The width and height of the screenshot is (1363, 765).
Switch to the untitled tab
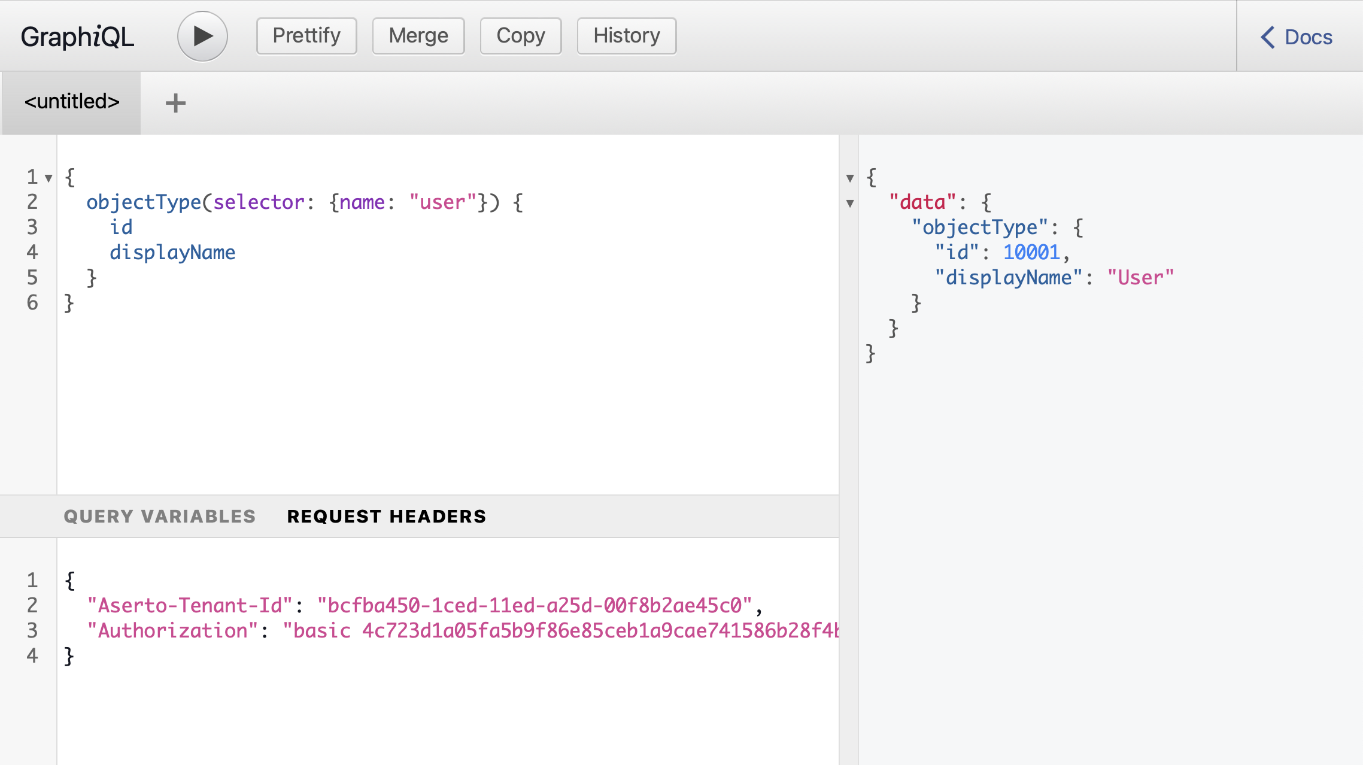[72, 102]
